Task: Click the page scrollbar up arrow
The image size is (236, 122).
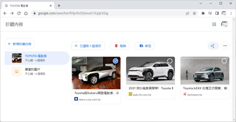Action: tap(234, 19)
